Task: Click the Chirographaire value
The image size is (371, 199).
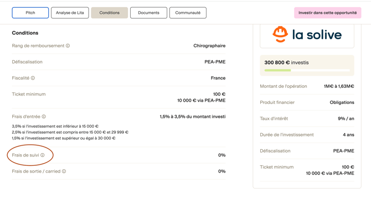Action: (x=209, y=46)
